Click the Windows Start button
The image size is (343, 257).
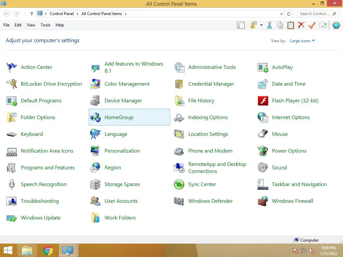[8, 250]
